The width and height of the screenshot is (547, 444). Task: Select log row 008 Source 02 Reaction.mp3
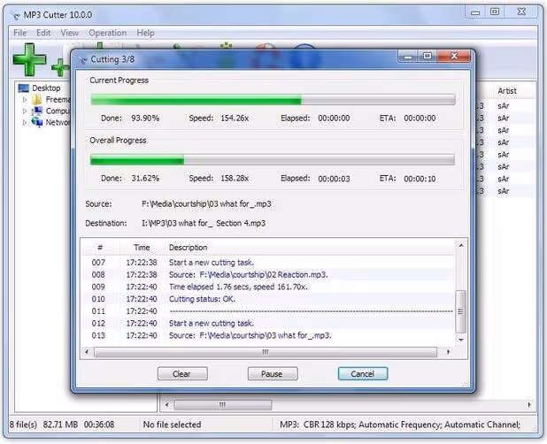pyautogui.click(x=267, y=274)
